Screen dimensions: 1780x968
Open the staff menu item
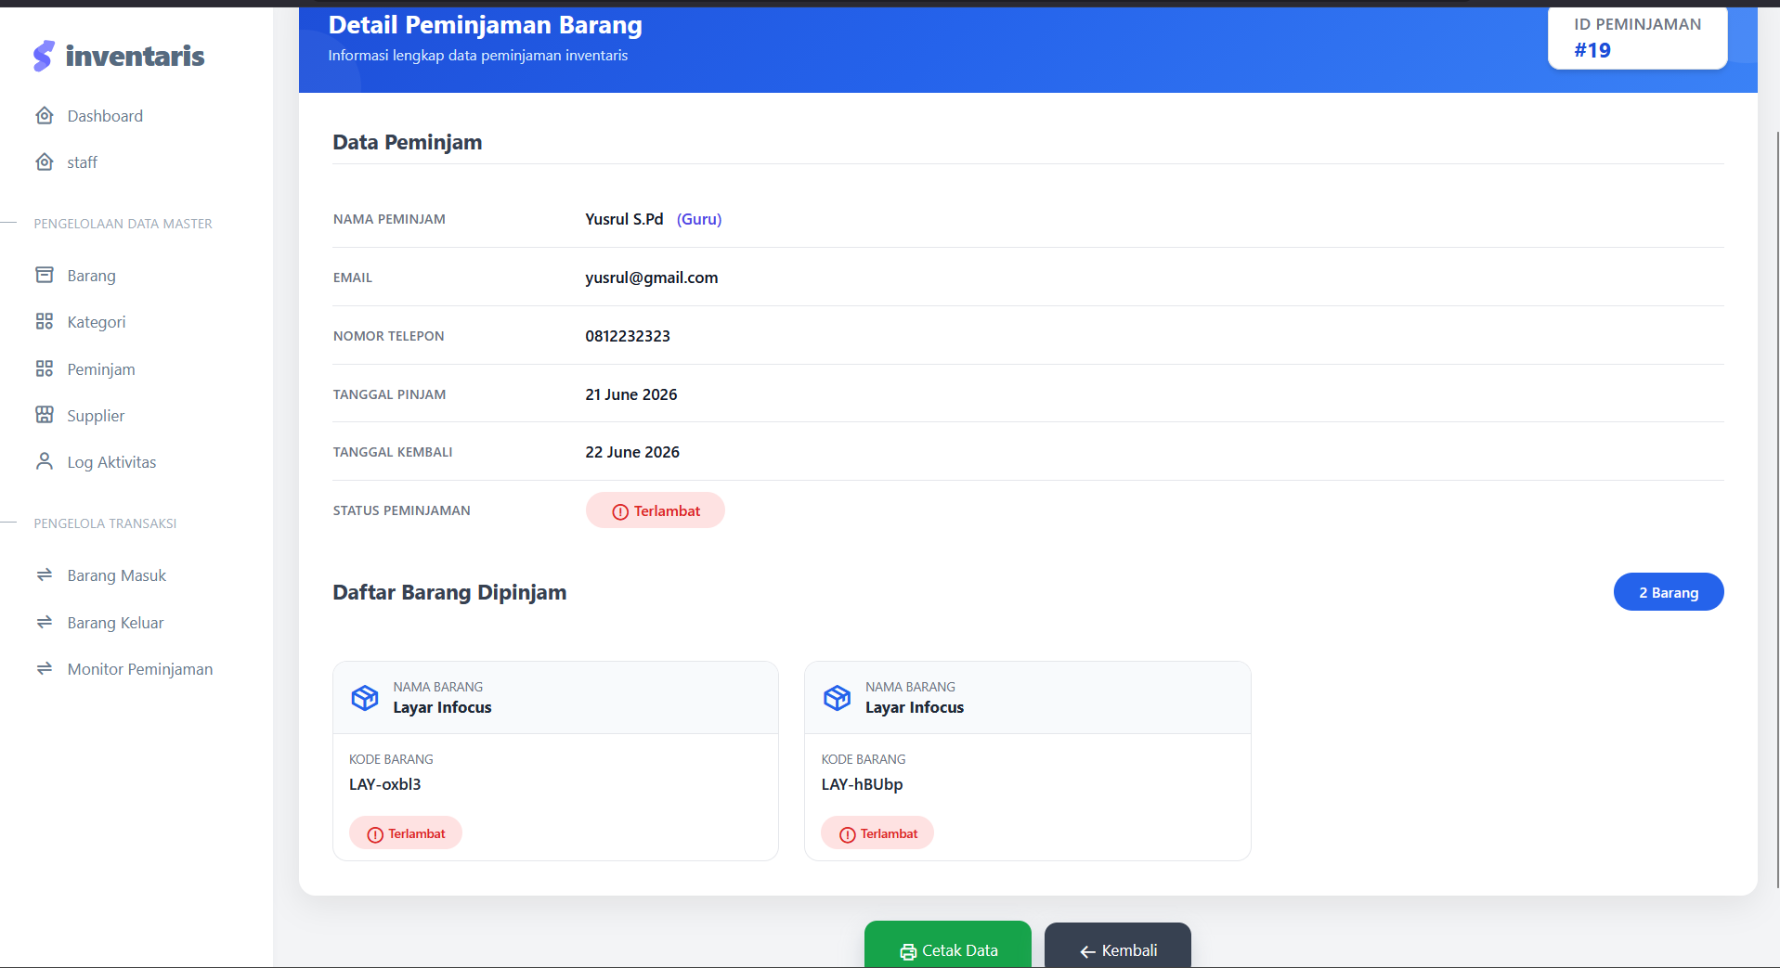coord(82,162)
